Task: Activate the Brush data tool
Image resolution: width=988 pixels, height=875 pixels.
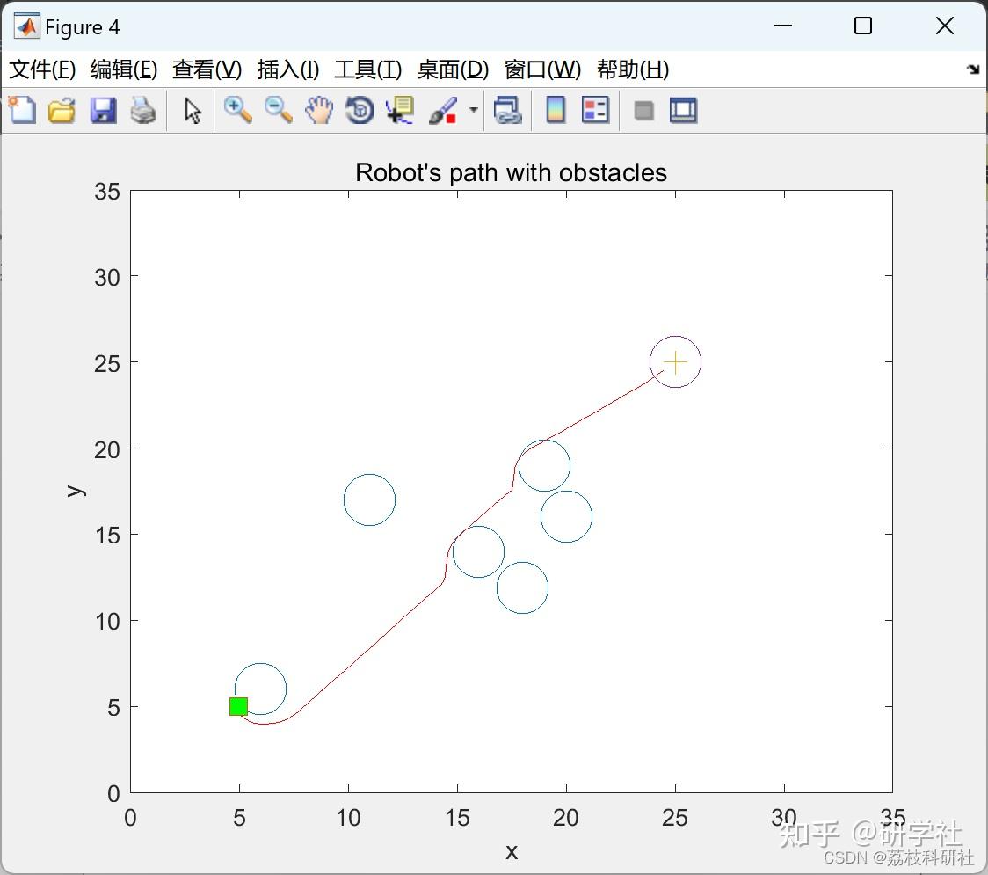Action: tap(441, 110)
